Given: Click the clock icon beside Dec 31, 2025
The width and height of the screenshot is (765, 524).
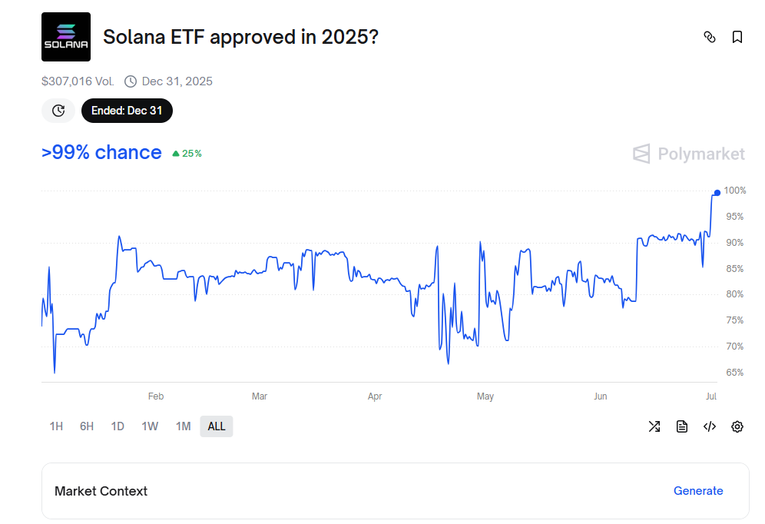Looking at the screenshot, I should (131, 81).
